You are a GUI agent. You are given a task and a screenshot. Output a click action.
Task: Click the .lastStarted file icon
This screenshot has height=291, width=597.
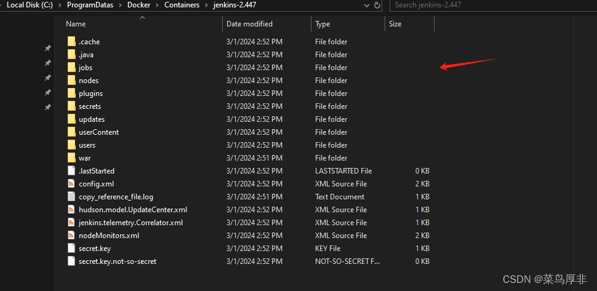pos(71,171)
